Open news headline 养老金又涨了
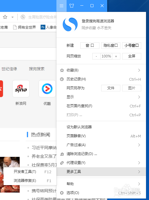149x200 pixels. 44,156
